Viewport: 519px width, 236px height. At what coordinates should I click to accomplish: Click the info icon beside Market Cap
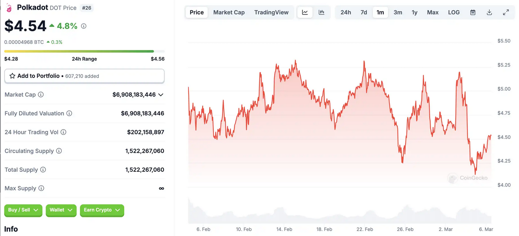41,95
